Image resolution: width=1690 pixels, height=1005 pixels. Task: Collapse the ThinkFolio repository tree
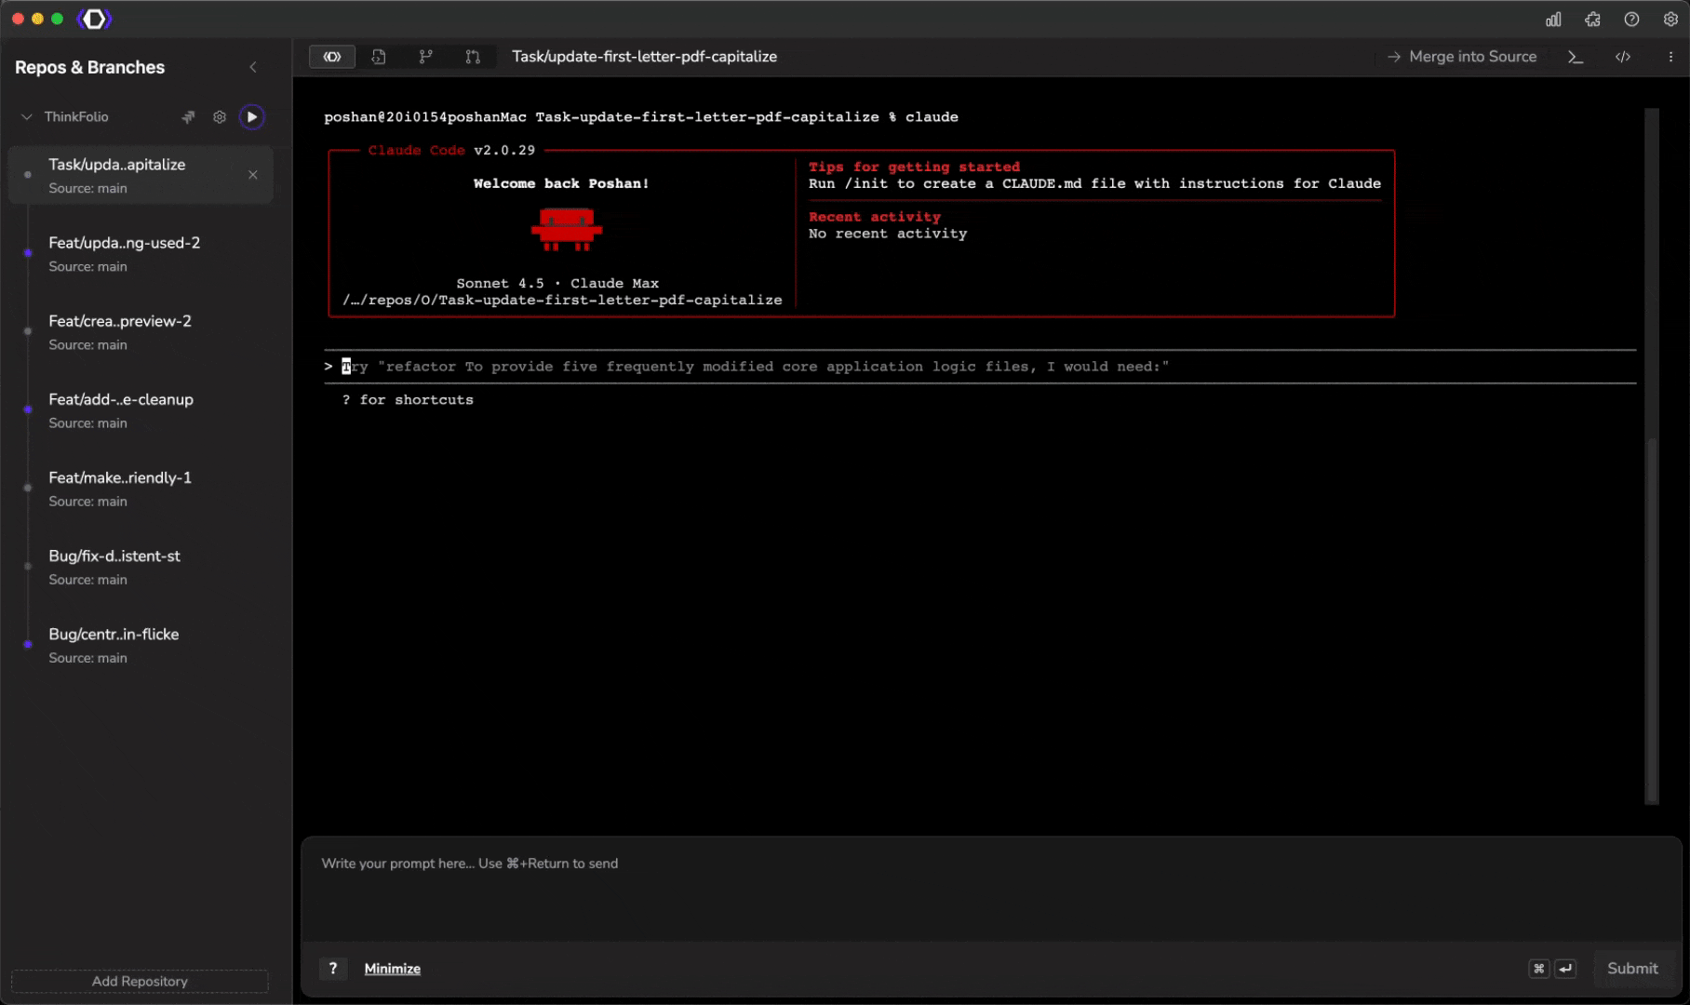(27, 117)
